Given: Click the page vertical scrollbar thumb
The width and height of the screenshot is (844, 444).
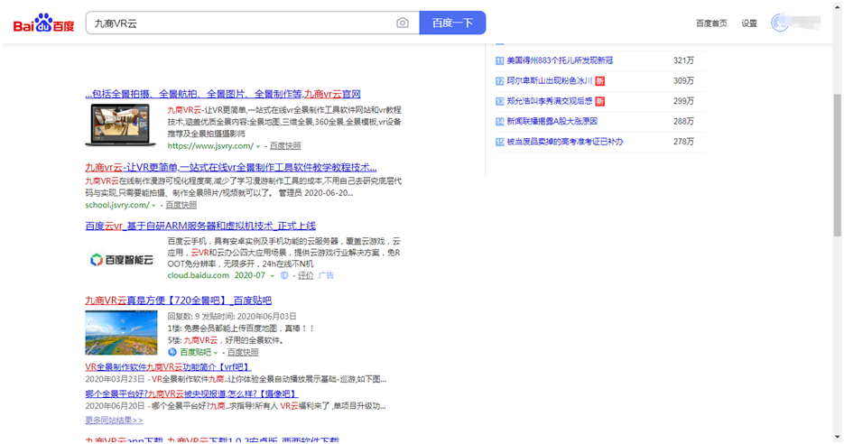Looking at the screenshot, I should coord(837,165).
